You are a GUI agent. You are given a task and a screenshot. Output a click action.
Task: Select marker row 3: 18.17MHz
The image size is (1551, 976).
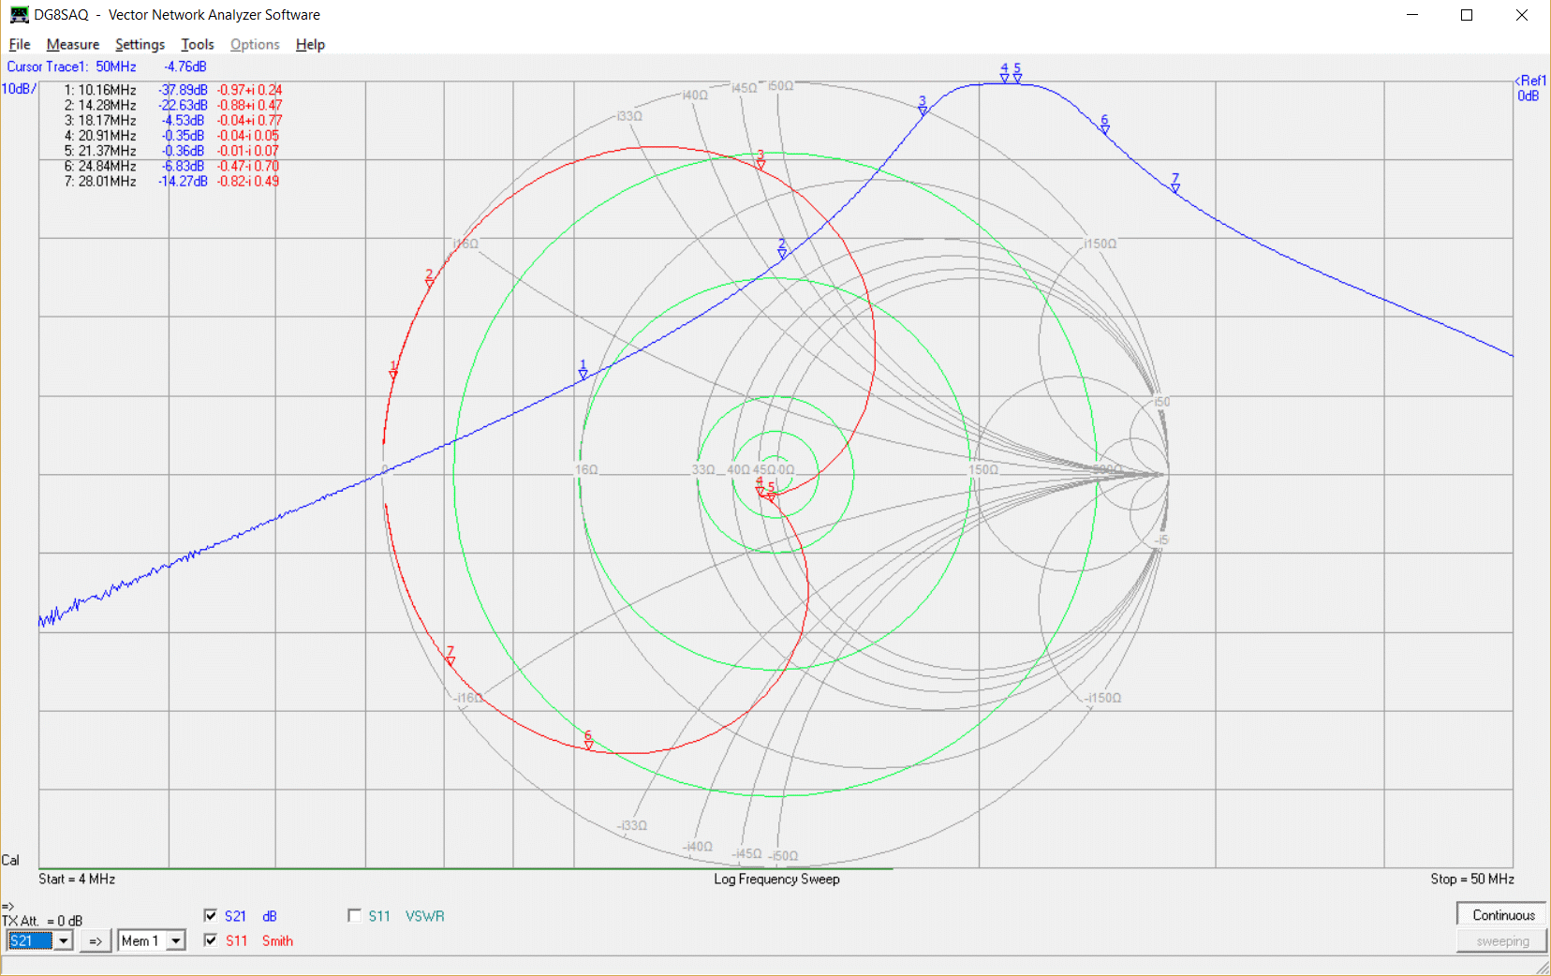(x=172, y=120)
